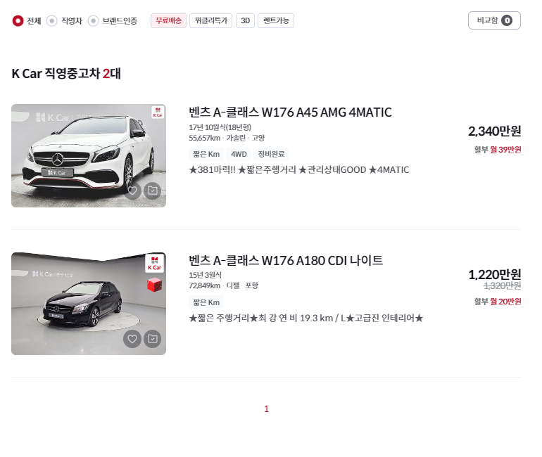542x457 pixels.
Task: Open the black A180 CDI car photo
Action: 89,304
